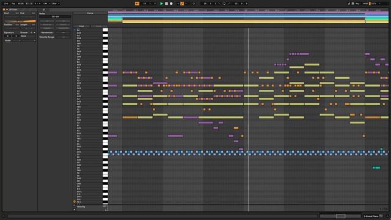The width and height of the screenshot is (391, 220).
Task: Enable Draw Mode pencil icon
Action: coord(349,4)
